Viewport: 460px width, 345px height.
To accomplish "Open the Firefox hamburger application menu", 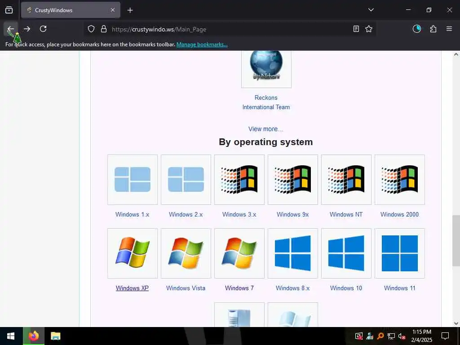I will 449,29.
